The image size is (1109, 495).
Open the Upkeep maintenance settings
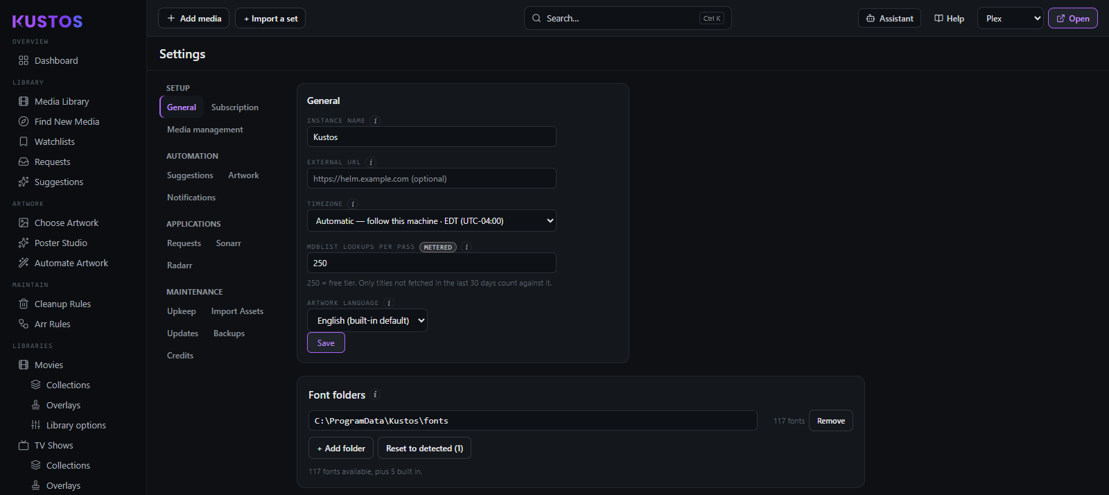[182, 311]
